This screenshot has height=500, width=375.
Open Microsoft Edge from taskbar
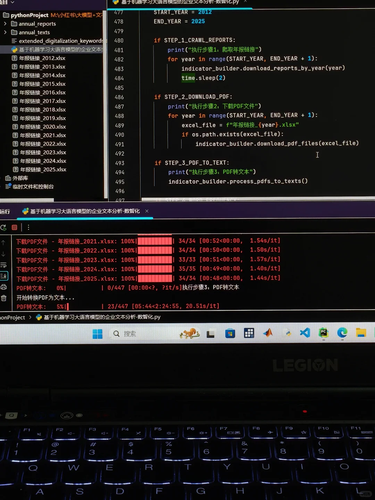click(342, 333)
